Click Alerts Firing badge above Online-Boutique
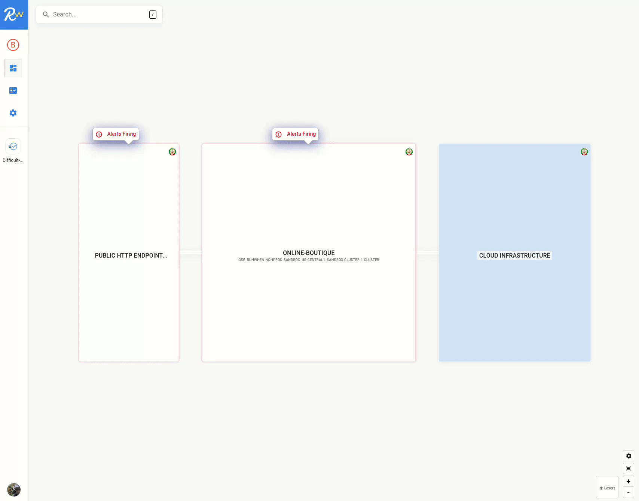The height and width of the screenshot is (501, 639). (296, 134)
